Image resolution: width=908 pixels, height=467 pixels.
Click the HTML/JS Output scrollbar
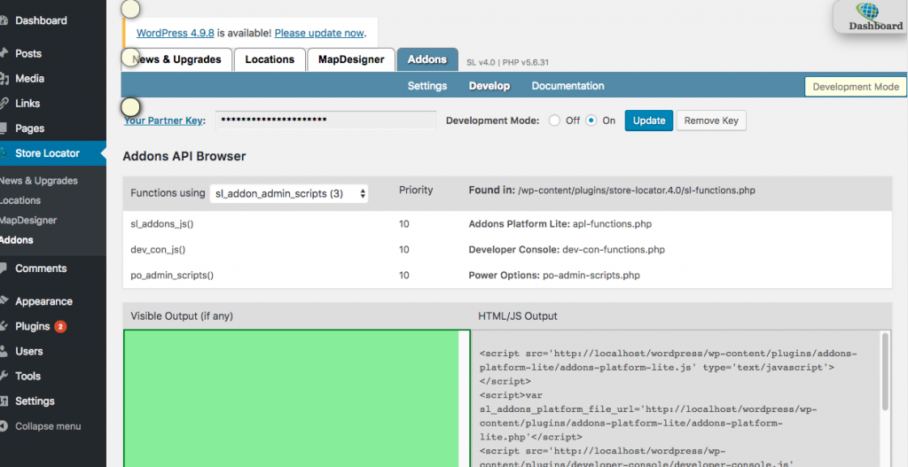point(885,372)
